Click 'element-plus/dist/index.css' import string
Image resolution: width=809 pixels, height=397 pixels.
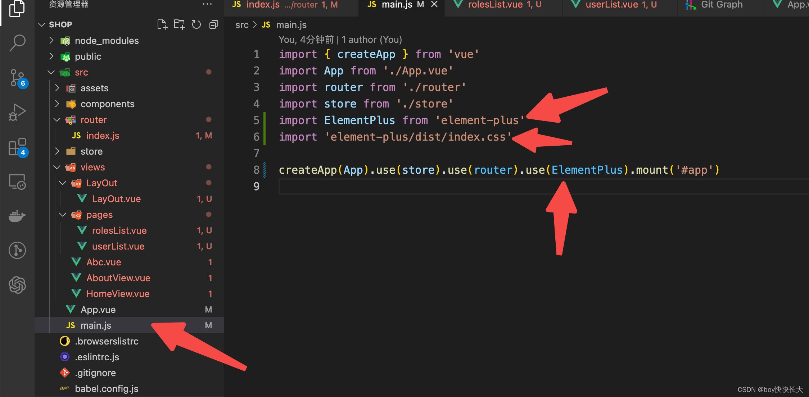click(418, 137)
